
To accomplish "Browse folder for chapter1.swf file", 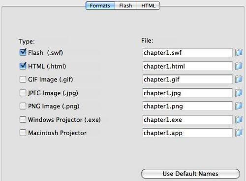I will [x=239, y=53].
